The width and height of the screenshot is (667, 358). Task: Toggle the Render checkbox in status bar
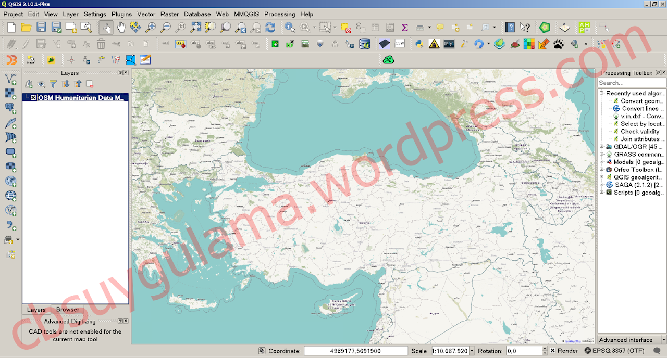pyautogui.click(x=553, y=351)
